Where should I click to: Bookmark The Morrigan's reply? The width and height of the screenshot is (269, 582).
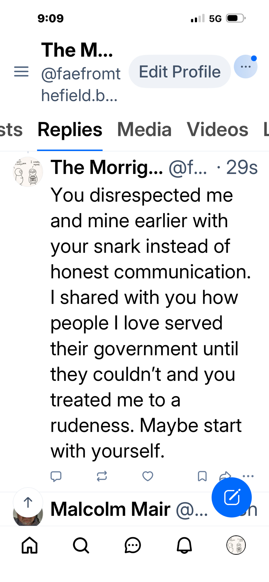pyautogui.click(x=202, y=476)
